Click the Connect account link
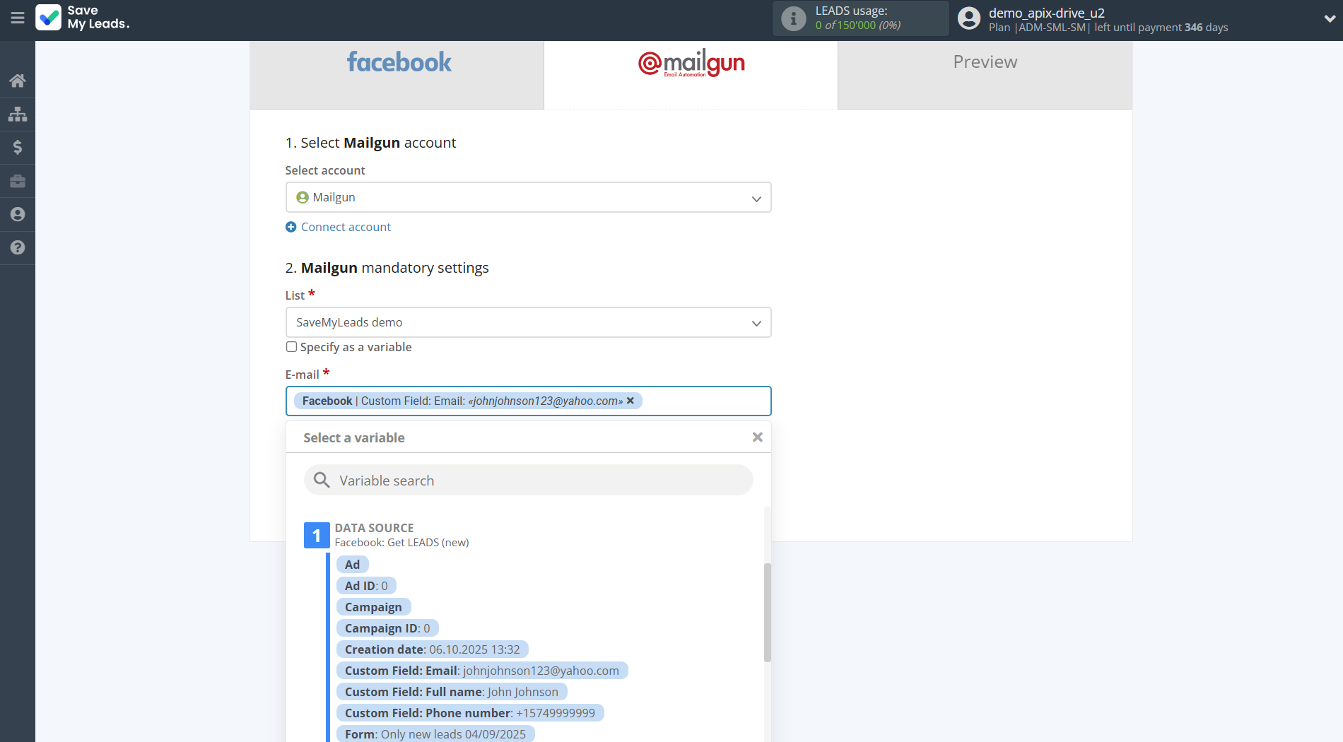Screen dimensions: 1343x742 pos(346,227)
